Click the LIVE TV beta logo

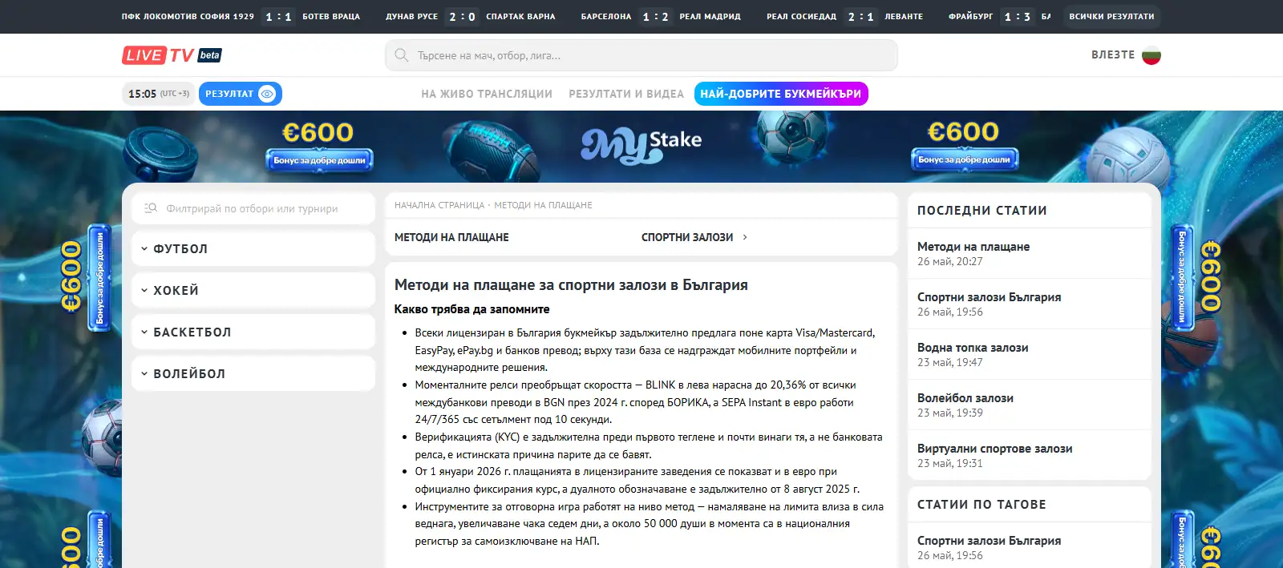click(172, 55)
